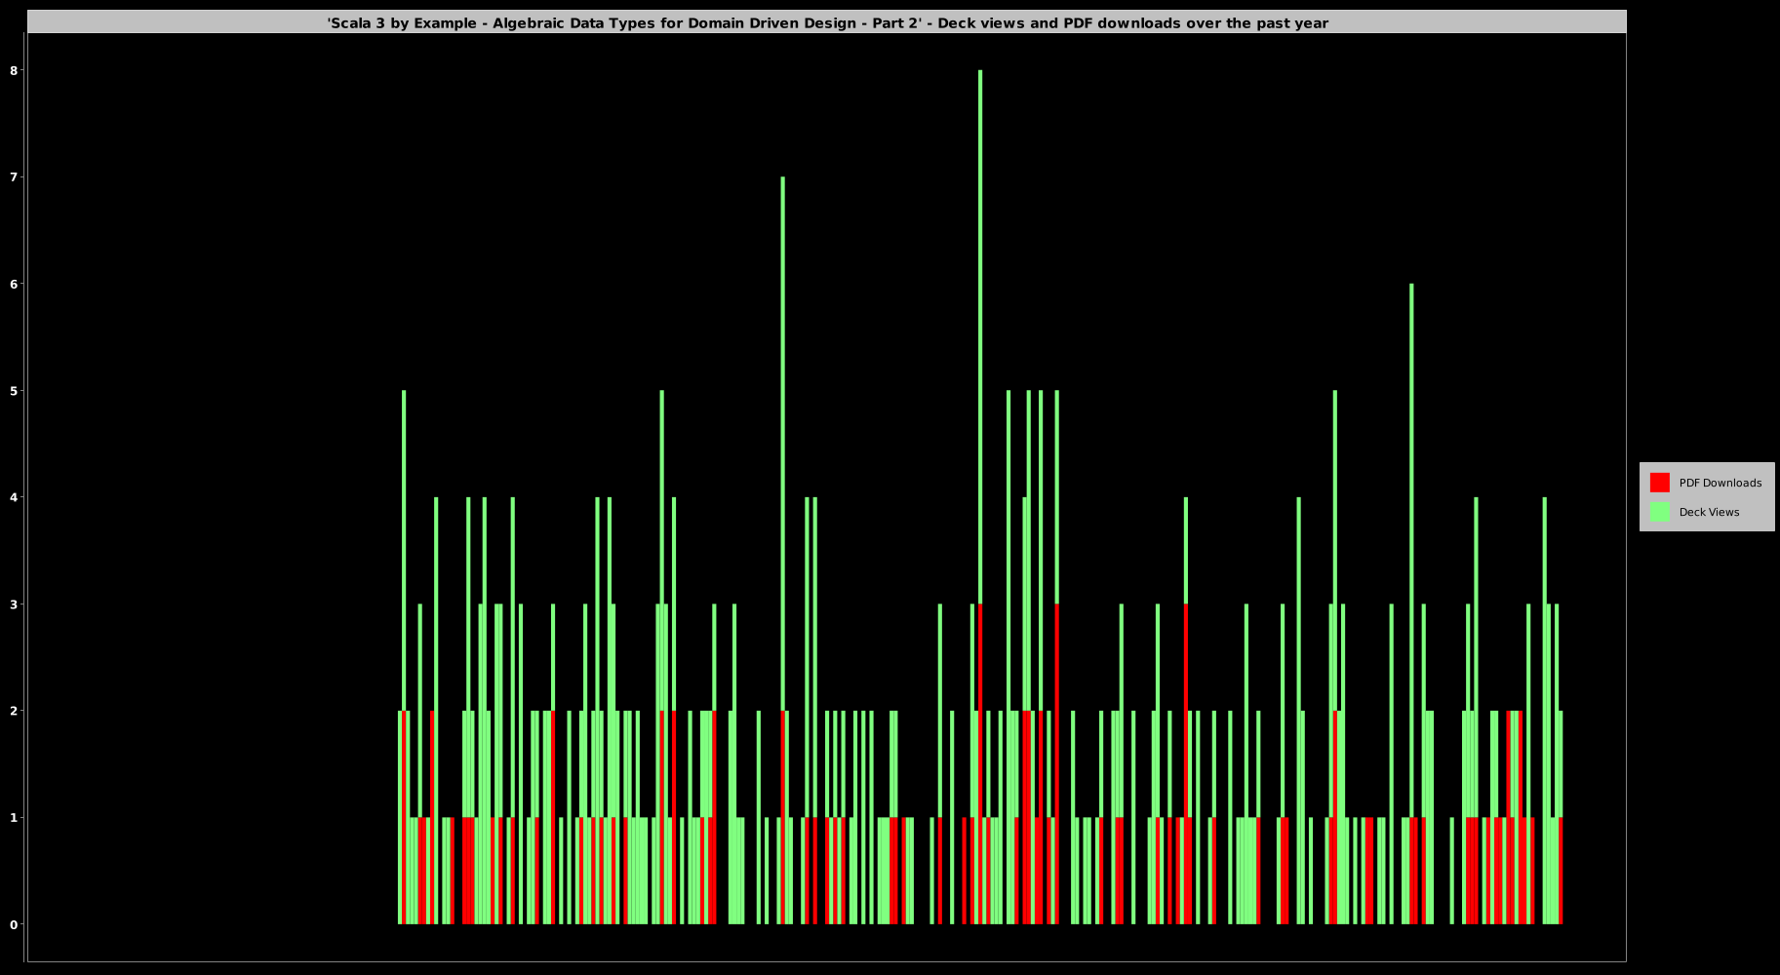Select the 'PDF Downloads' legend label
This screenshot has width=1780, height=975.
coord(1720,483)
